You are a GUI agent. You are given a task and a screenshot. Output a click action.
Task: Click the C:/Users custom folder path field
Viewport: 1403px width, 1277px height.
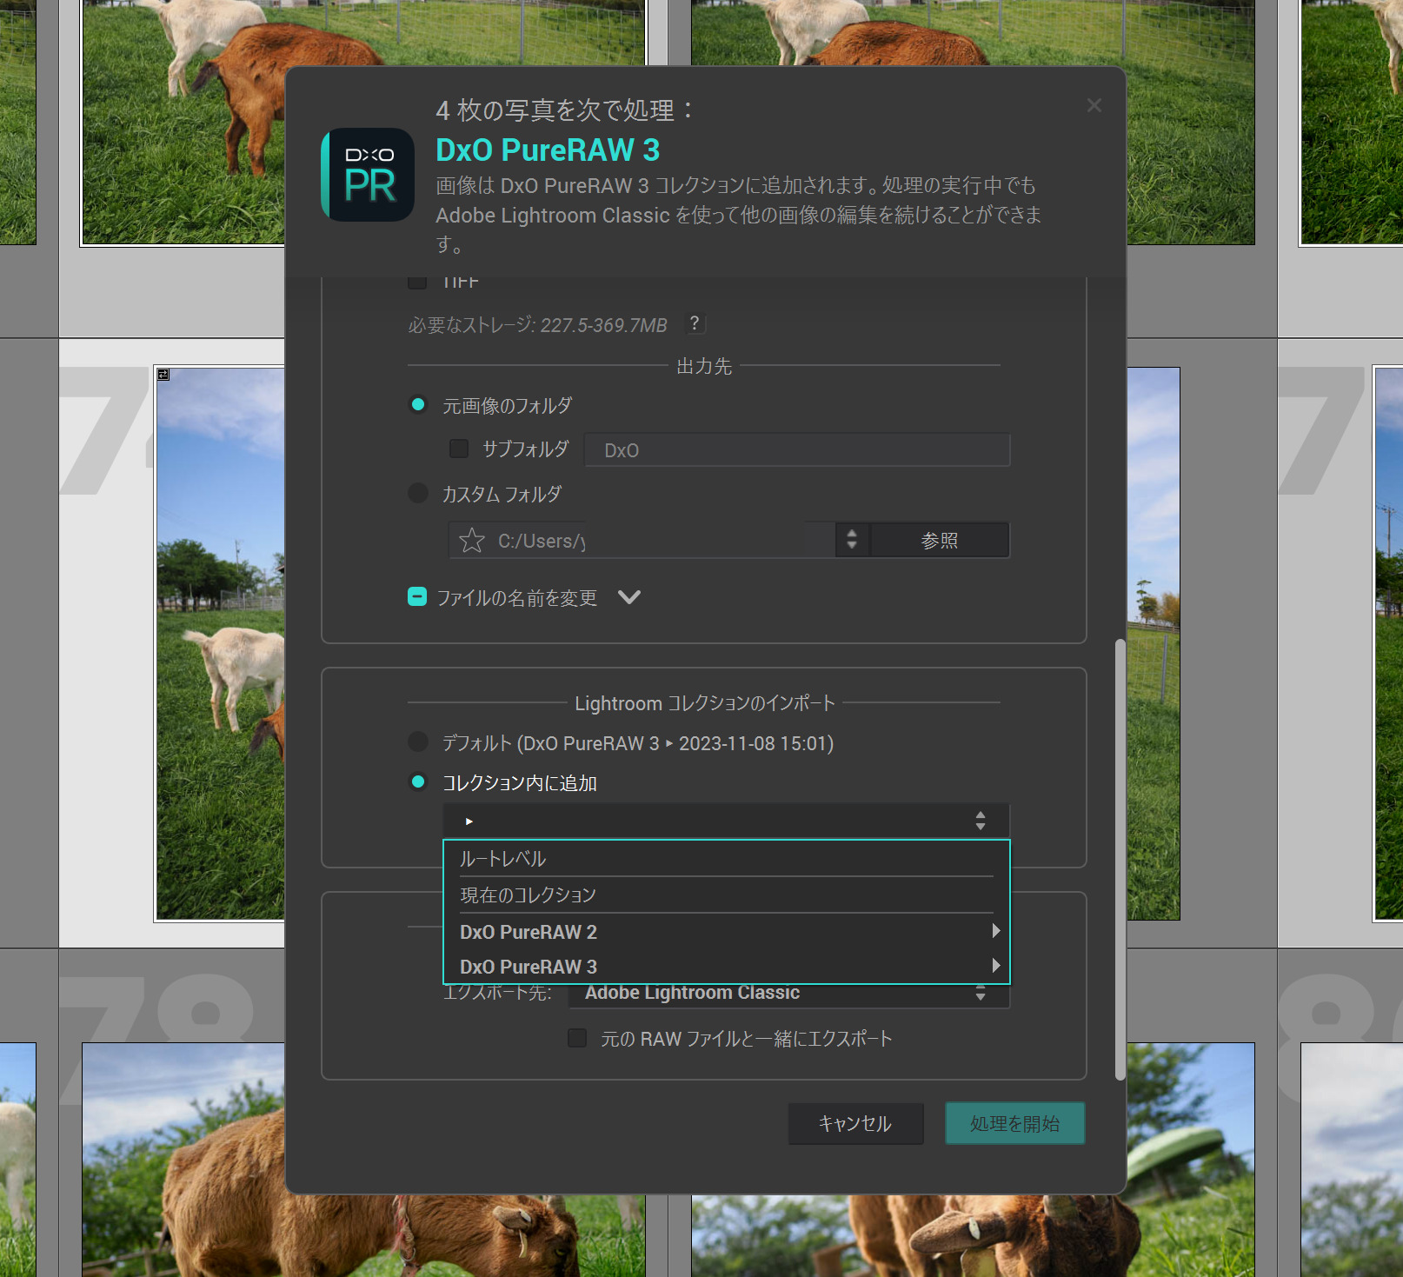[x=642, y=540]
